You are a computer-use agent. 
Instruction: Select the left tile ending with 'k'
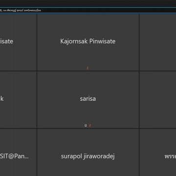click(18, 100)
